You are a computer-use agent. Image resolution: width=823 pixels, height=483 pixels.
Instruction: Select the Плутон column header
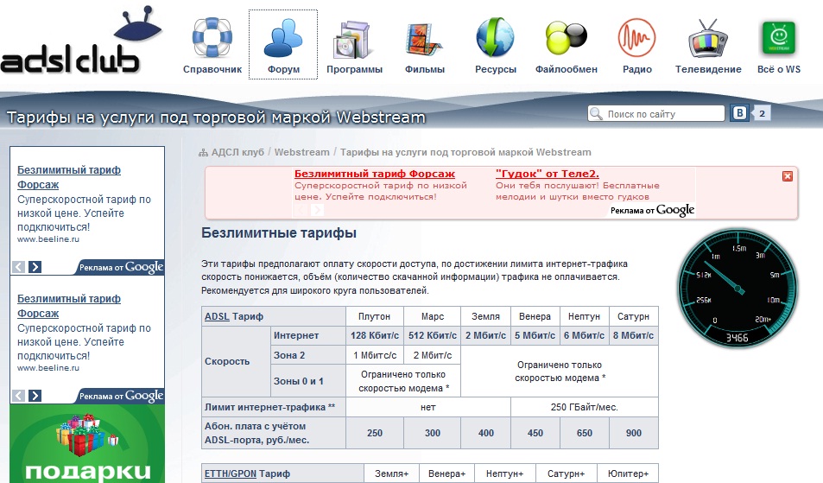pos(374,316)
